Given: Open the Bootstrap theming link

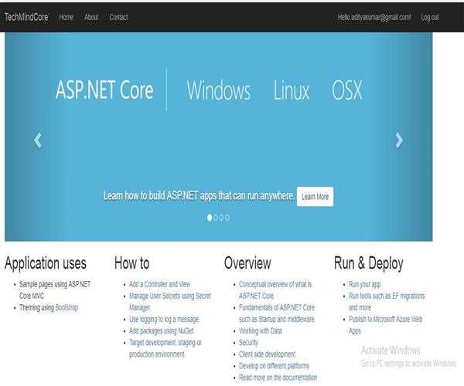Looking at the screenshot, I should 67,307.
